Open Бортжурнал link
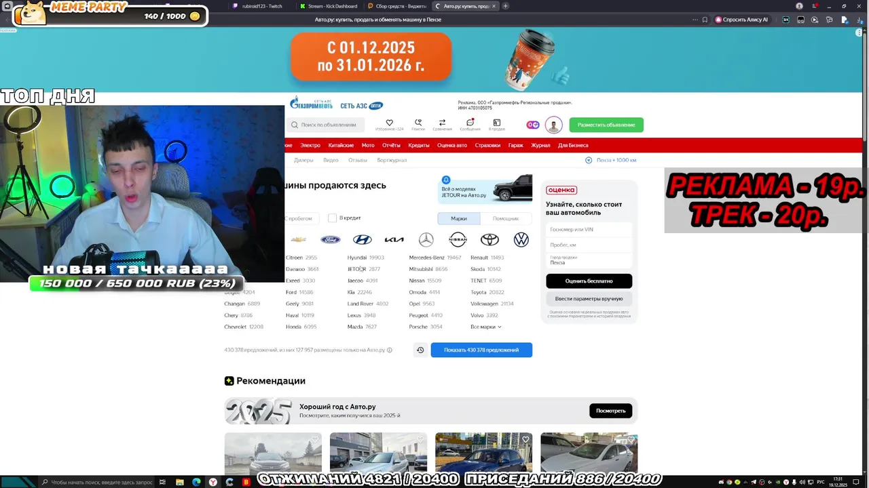The width and height of the screenshot is (869, 488). pos(392,160)
